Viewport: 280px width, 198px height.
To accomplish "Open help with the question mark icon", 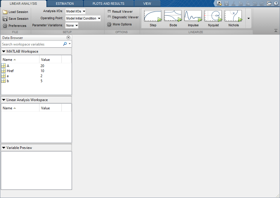I will pos(276,3).
